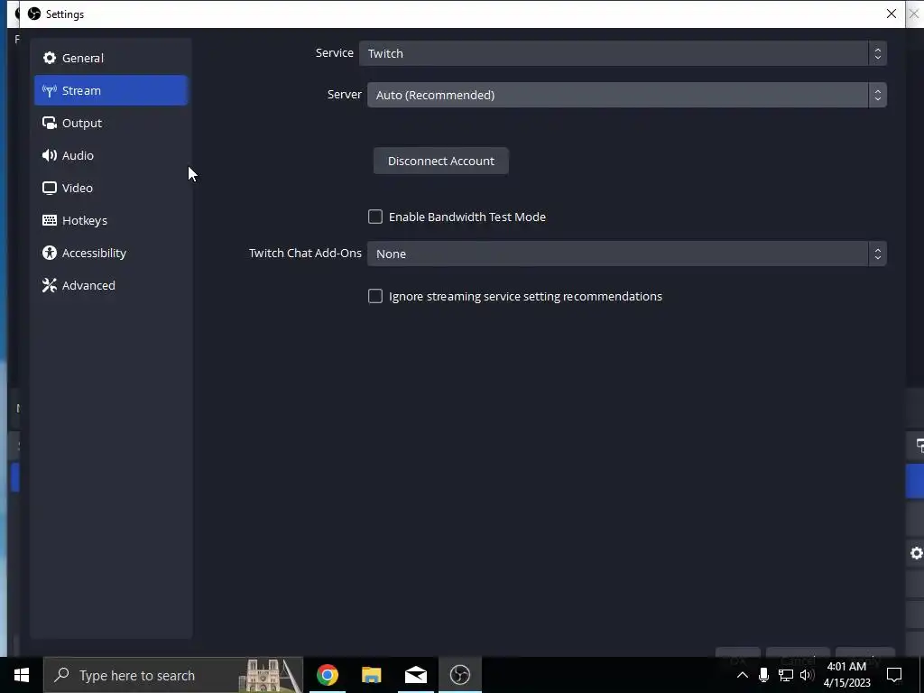The image size is (924, 693).
Task: Enable Bandwidth Test Mode checkbox
Action: [375, 217]
